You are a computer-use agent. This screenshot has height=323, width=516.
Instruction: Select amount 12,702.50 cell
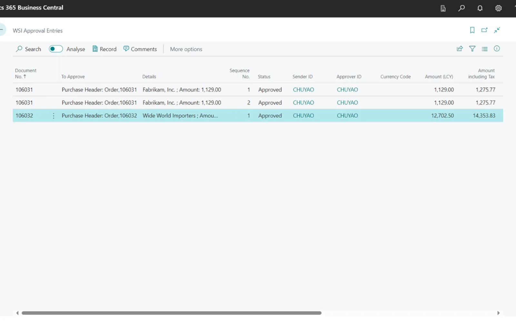pyautogui.click(x=442, y=116)
